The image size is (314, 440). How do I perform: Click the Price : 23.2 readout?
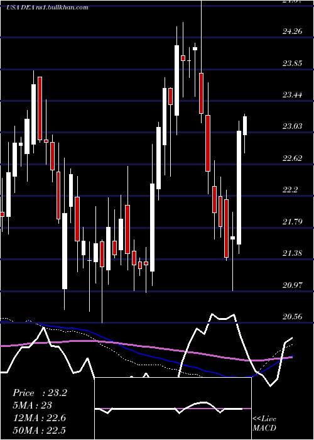pyautogui.click(x=40, y=393)
